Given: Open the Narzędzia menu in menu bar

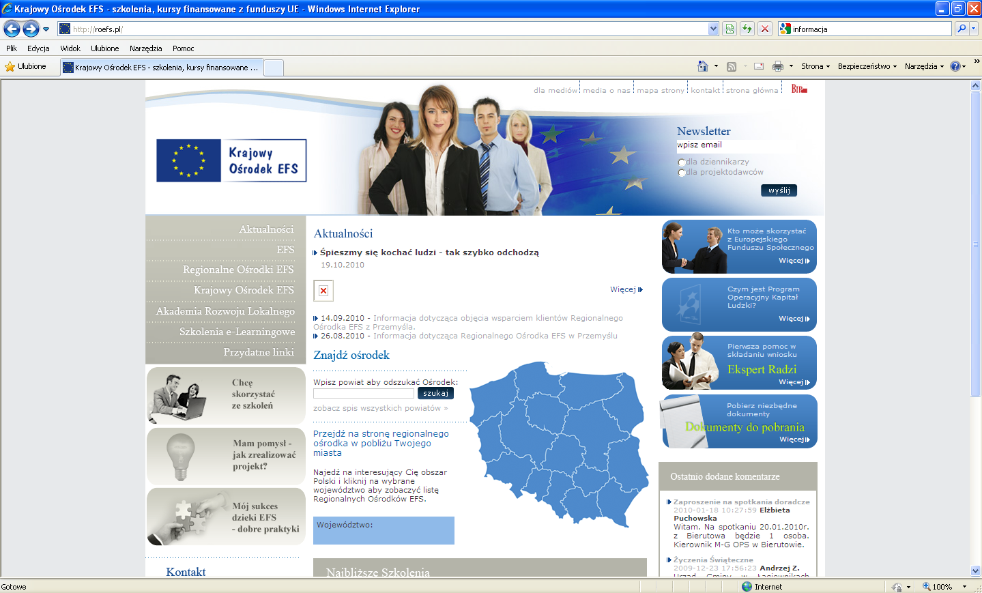Looking at the screenshot, I should tap(145, 48).
